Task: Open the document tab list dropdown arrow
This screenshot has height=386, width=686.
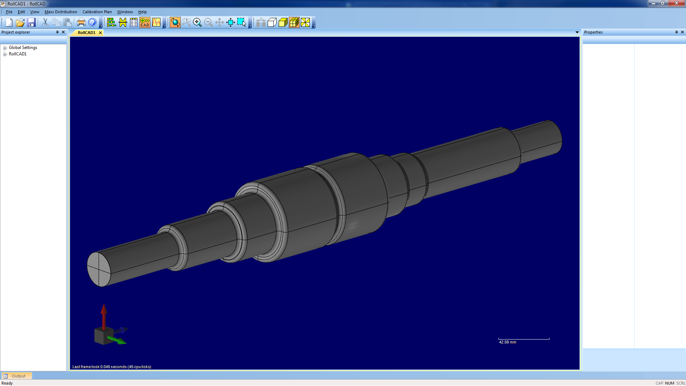Action: click(x=577, y=33)
